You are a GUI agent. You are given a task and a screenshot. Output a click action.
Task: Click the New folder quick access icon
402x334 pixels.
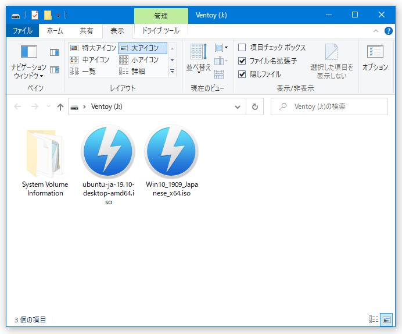[x=48, y=15]
